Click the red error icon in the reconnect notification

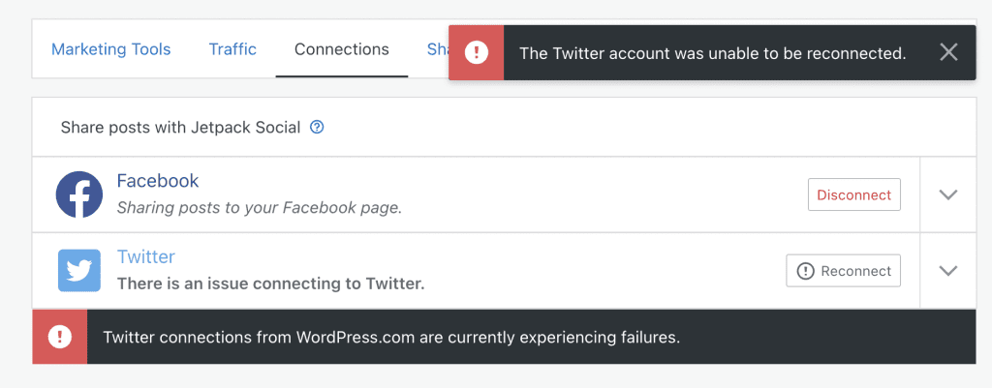[x=477, y=53]
